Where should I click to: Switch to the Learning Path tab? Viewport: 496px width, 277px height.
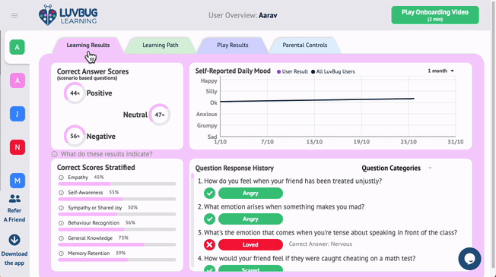point(160,45)
